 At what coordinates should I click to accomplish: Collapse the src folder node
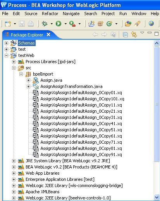[x=14, y=68]
